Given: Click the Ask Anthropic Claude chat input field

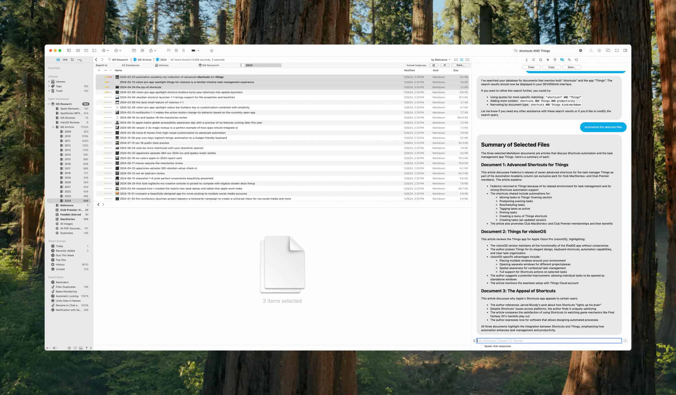Looking at the screenshot, I should tap(549, 341).
